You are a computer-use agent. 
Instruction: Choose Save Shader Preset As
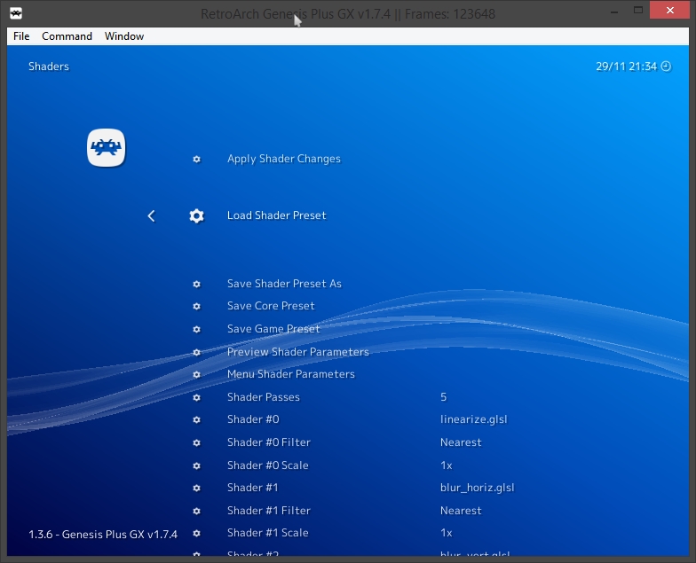click(284, 284)
